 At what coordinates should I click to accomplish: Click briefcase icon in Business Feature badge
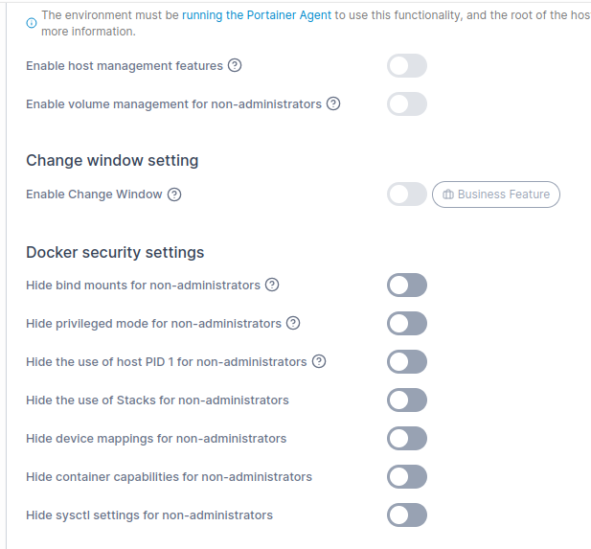(447, 194)
